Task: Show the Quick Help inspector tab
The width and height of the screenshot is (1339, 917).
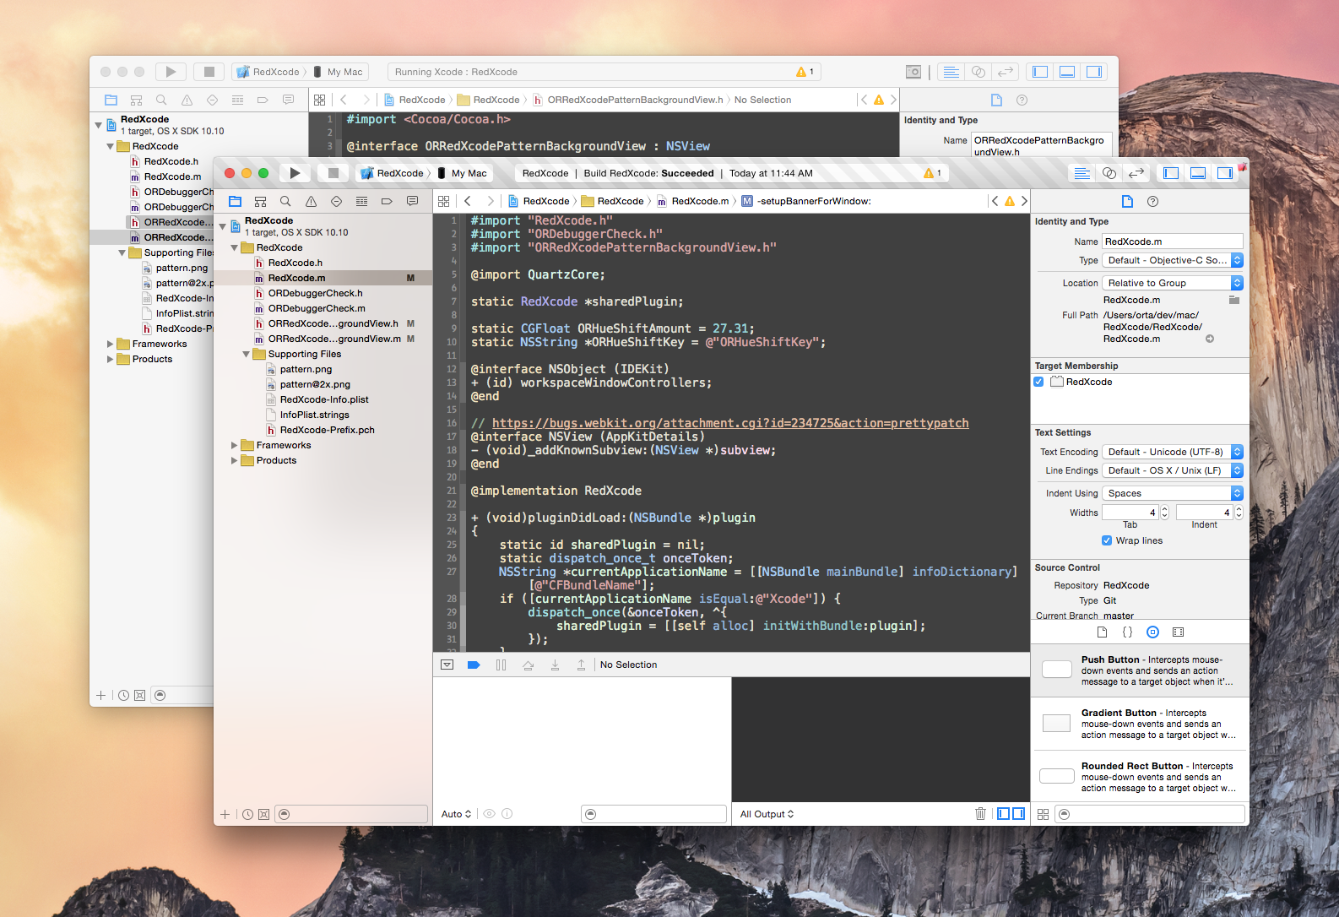Action: pyautogui.click(x=1153, y=201)
